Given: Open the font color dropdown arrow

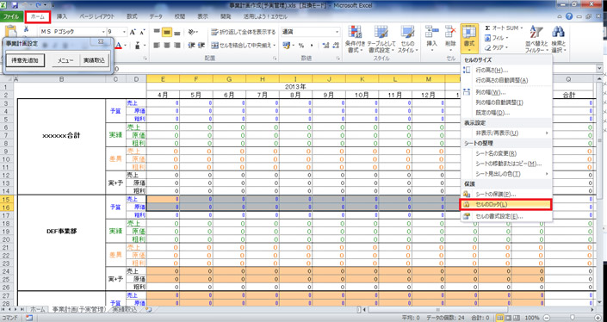Looking at the screenshot, I should [x=125, y=46].
